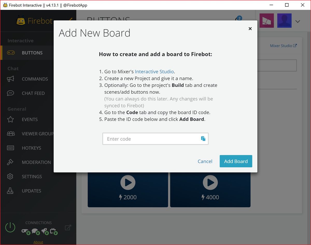
Task: Open Viewer Groups via people icon
Action: coord(10,133)
